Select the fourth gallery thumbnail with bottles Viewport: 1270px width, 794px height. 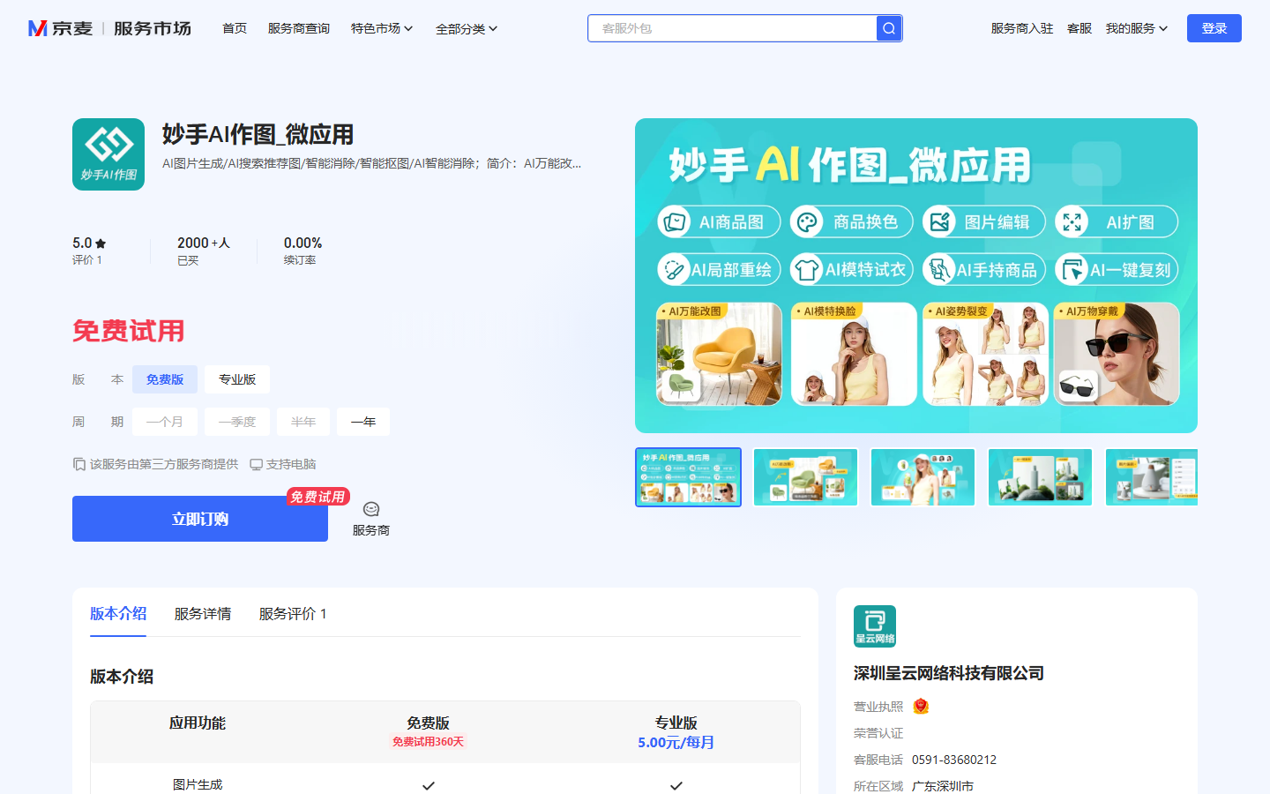tap(1040, 477)
